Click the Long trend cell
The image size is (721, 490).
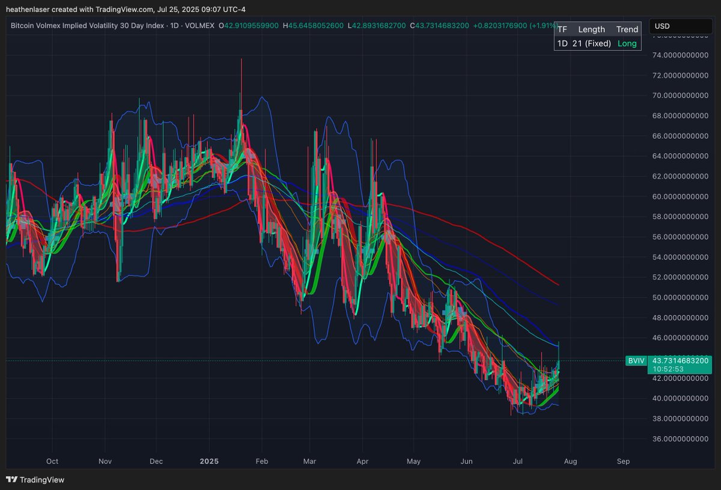[627, 43]
